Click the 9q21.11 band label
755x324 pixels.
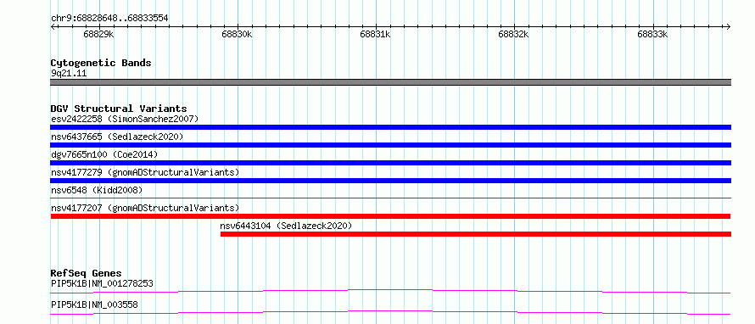point(69,74)
